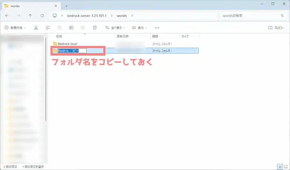
Task: Add a new tab with plus button
Action: tap(67, 6)
